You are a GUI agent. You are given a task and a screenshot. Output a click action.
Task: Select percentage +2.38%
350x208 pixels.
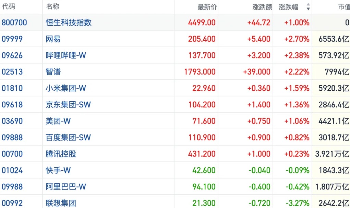(x=297, y=55)
